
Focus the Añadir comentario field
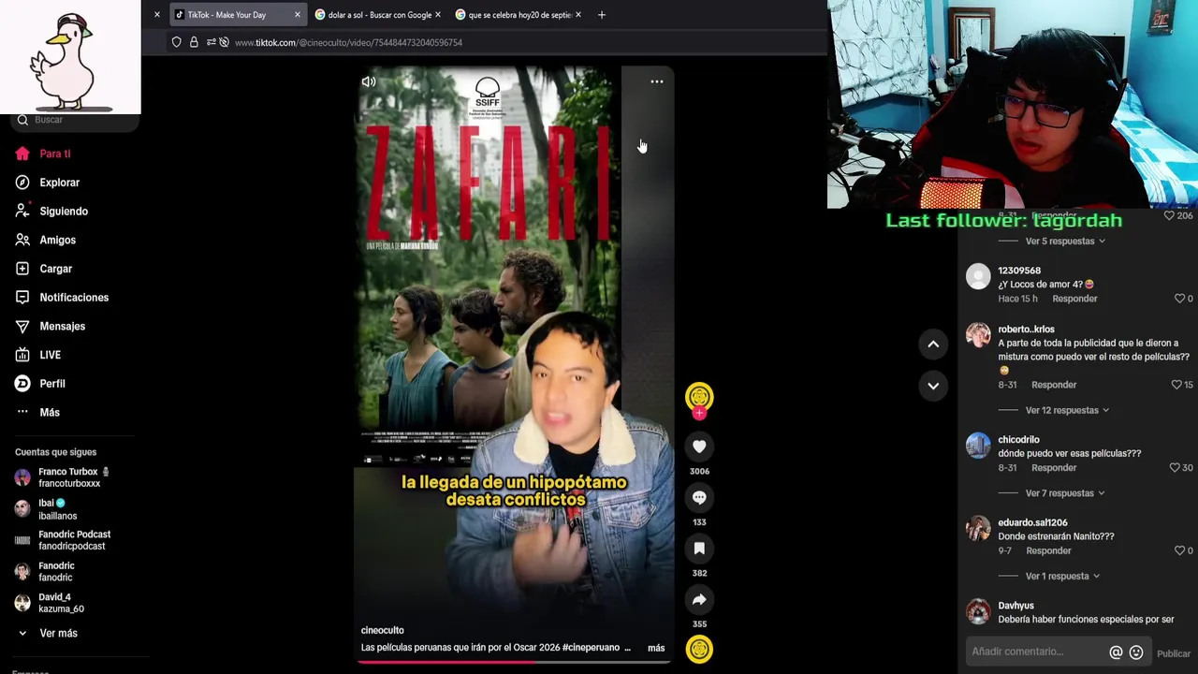[1035, 652]
